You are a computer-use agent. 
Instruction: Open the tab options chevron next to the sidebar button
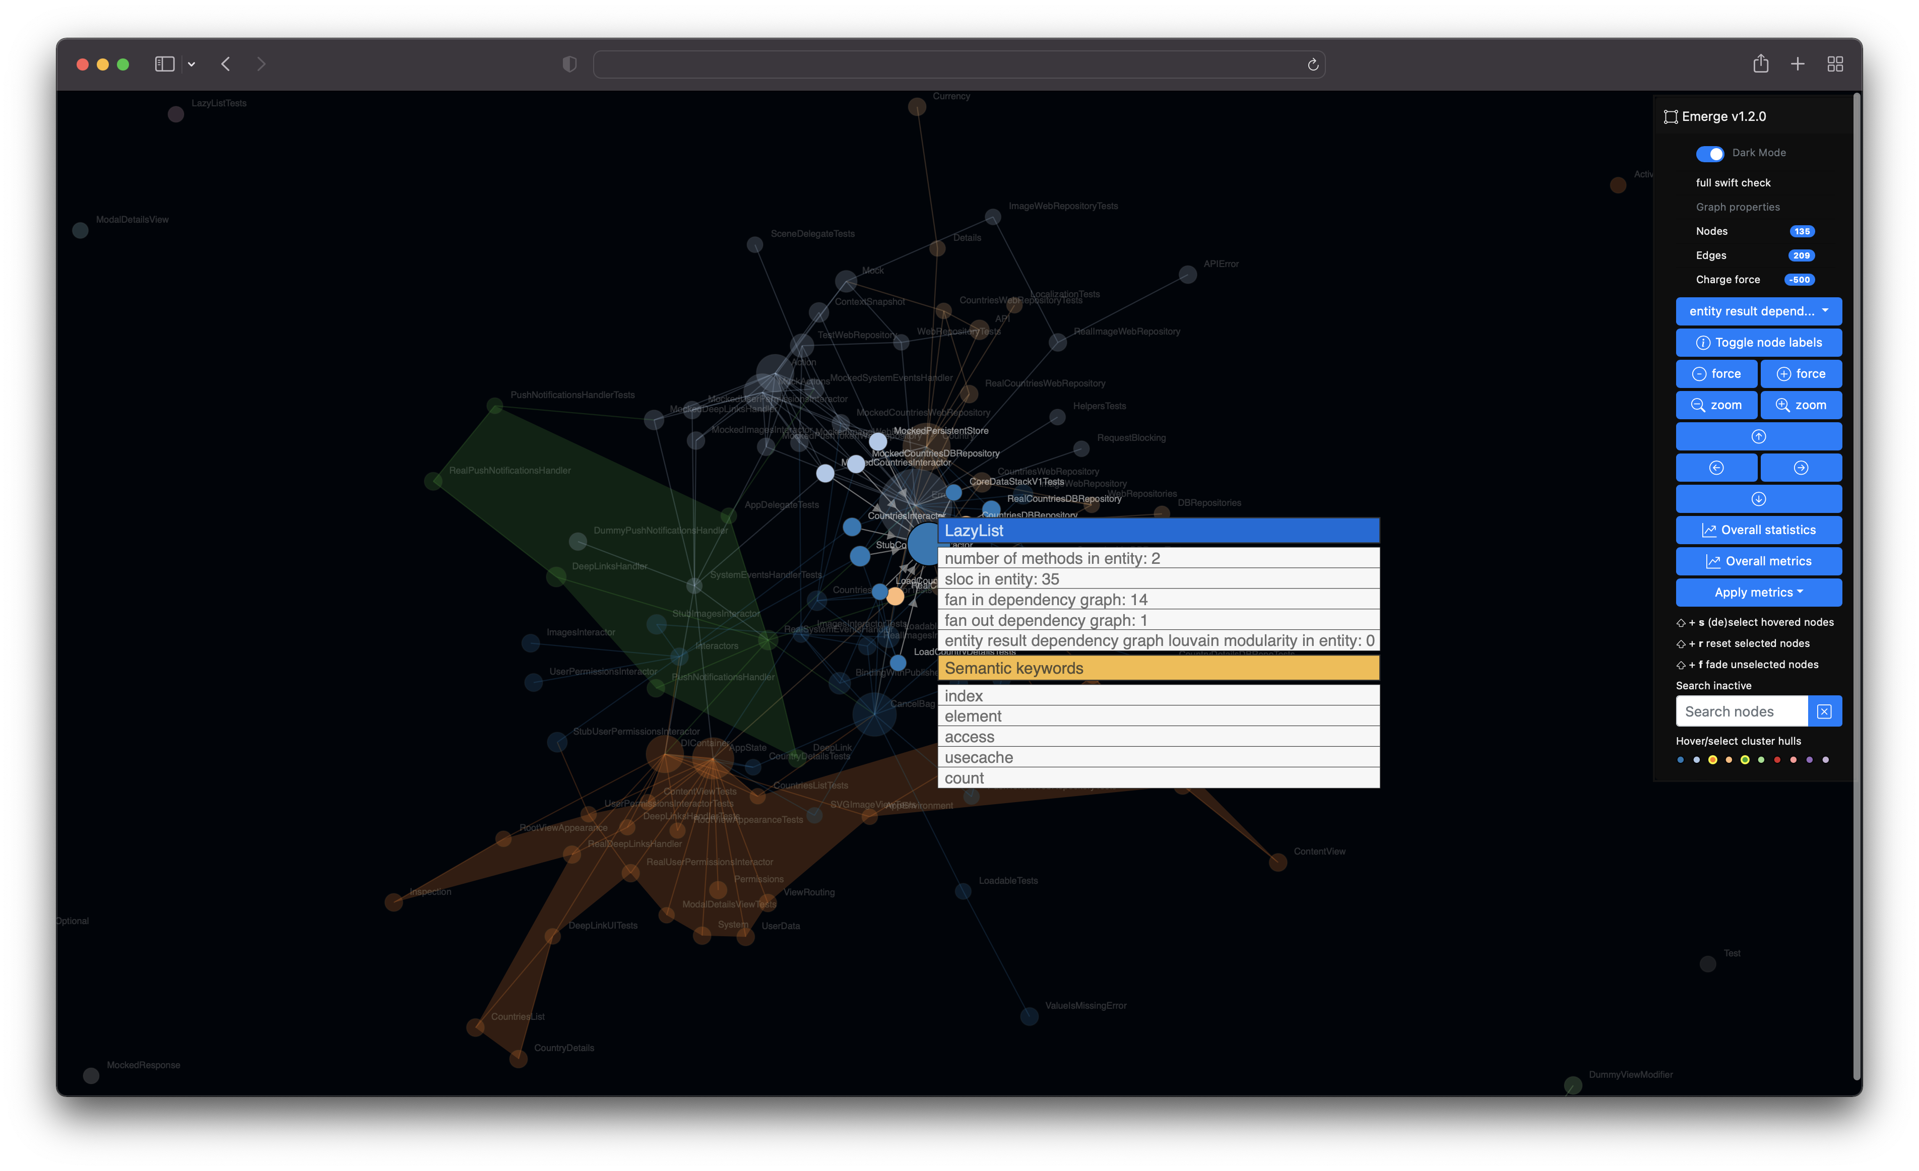coord(191,64)
